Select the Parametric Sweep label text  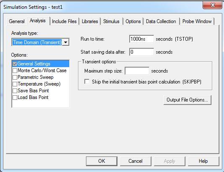pos(35,77)
